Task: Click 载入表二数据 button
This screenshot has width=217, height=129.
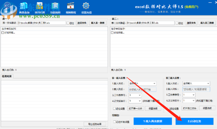Action: pyautogui.click(x=207, y=23)
